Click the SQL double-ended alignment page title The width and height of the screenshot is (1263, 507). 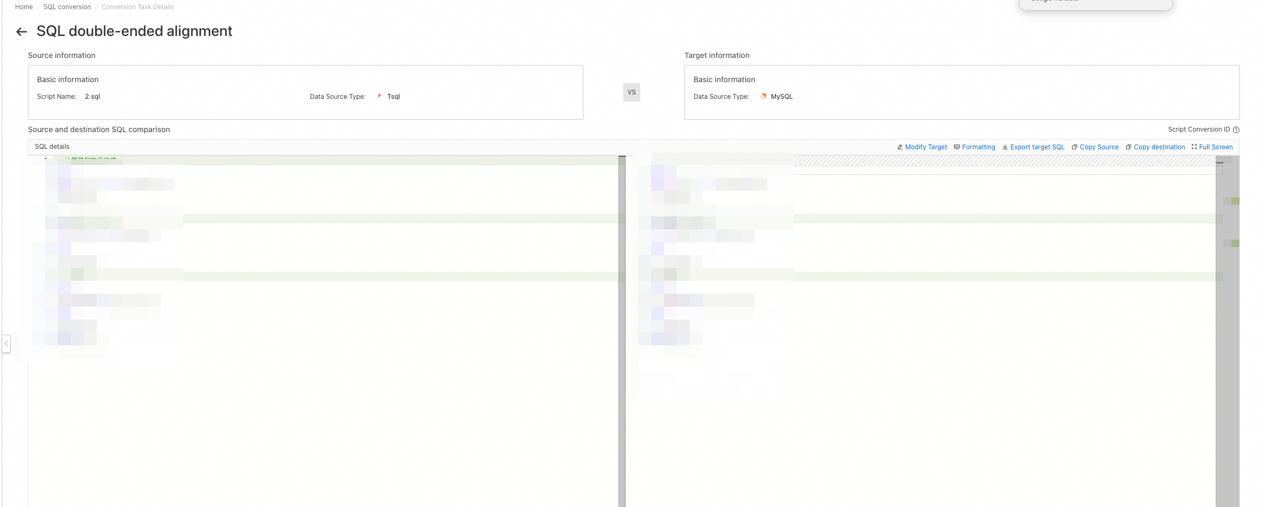pos(134,31)
